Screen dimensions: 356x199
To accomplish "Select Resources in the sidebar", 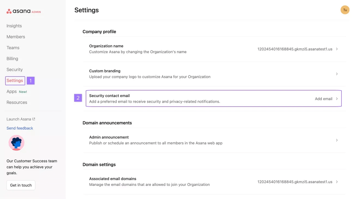I will click(x=17, y=102).
